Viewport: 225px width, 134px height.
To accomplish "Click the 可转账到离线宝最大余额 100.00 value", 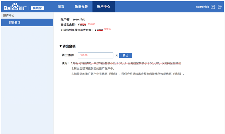I will click(108, 29).
